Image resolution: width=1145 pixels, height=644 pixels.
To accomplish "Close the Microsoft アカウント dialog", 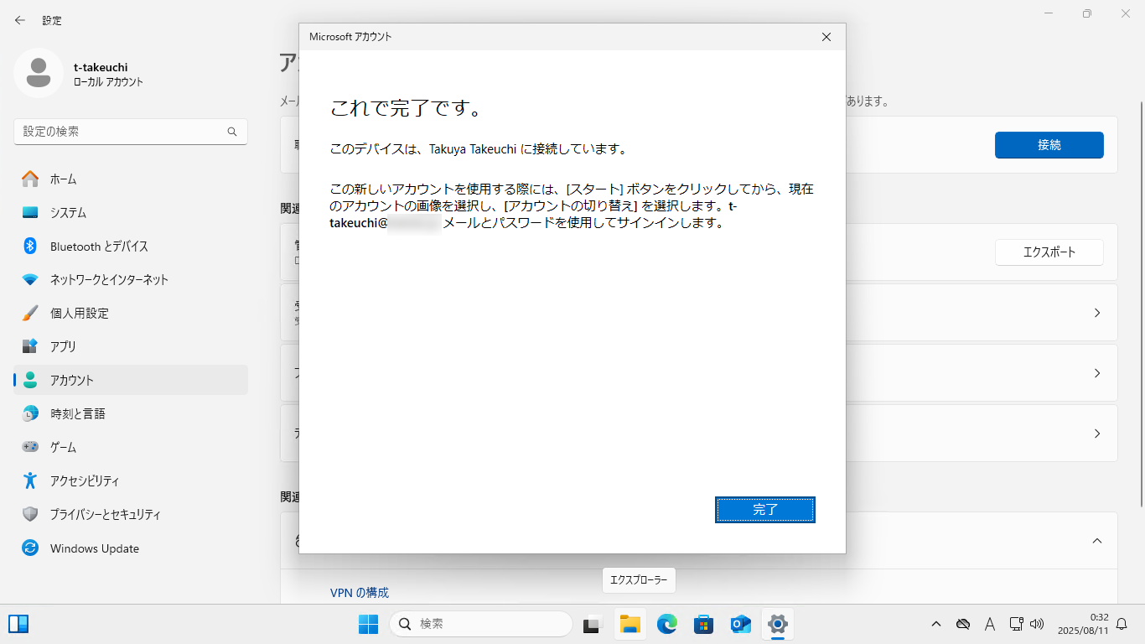I will 826,37.
